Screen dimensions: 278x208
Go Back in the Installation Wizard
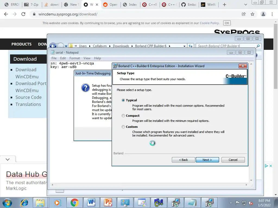pos(183,160)
